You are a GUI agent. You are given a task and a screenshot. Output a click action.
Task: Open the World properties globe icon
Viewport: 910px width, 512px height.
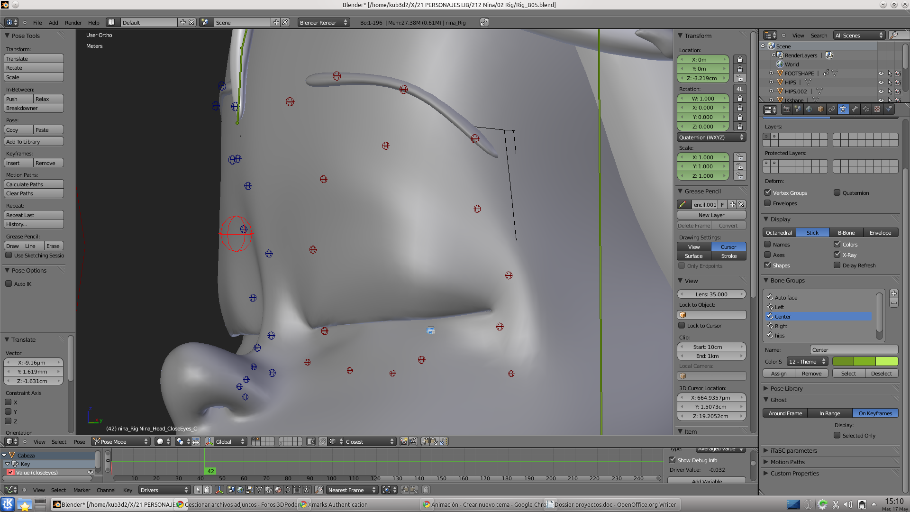pyautogui.click(x=809, y=109)
